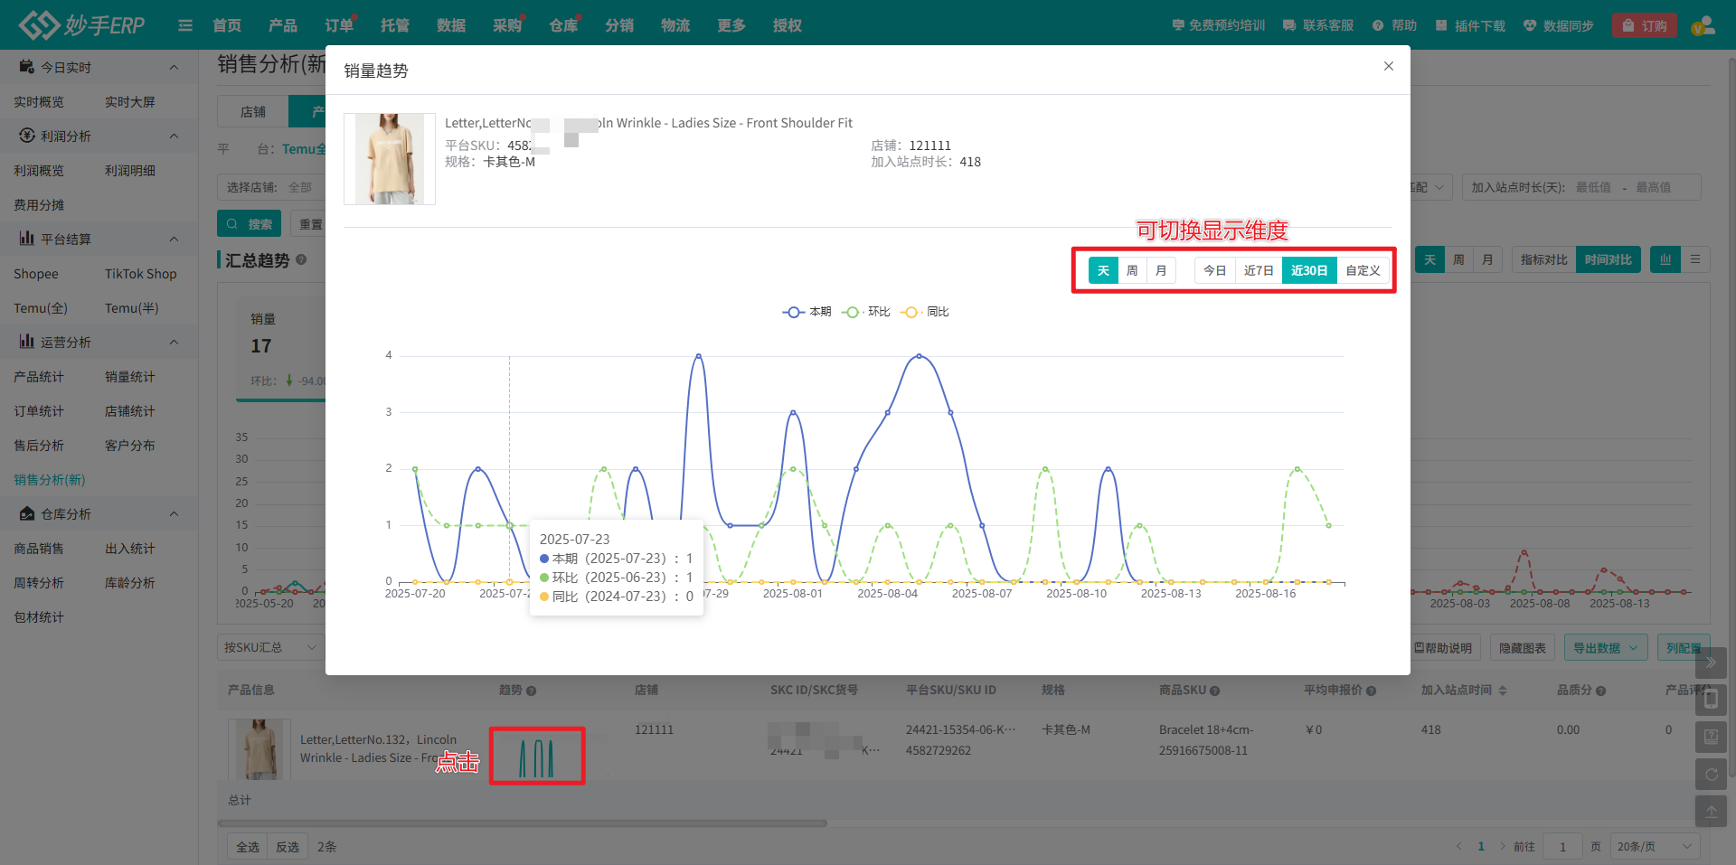This screenshot has height=865, width=1736.
Task: Open the user avatar icon
Action: pyautogui.click(x=1703, y=25)
